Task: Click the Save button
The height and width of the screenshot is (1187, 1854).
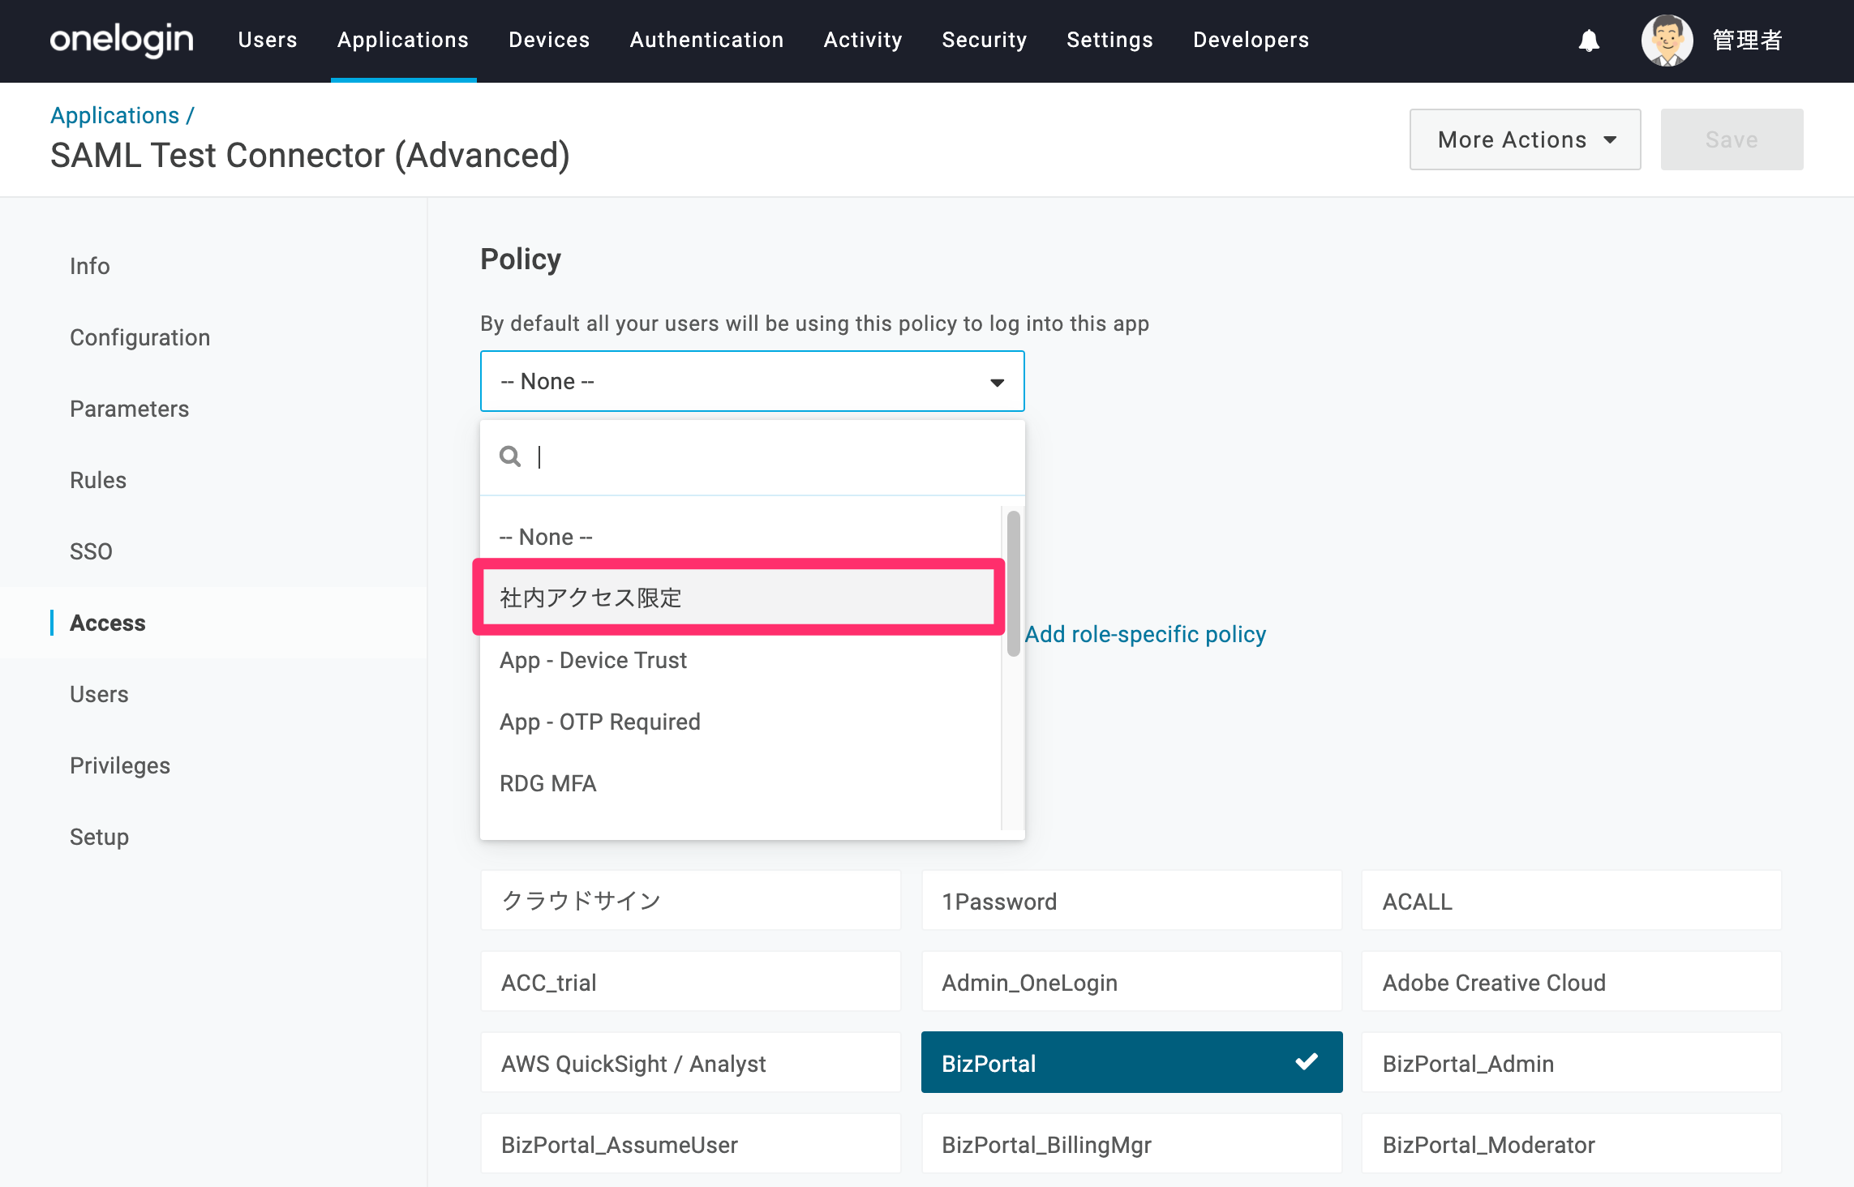Action: tap(1732, 139)
